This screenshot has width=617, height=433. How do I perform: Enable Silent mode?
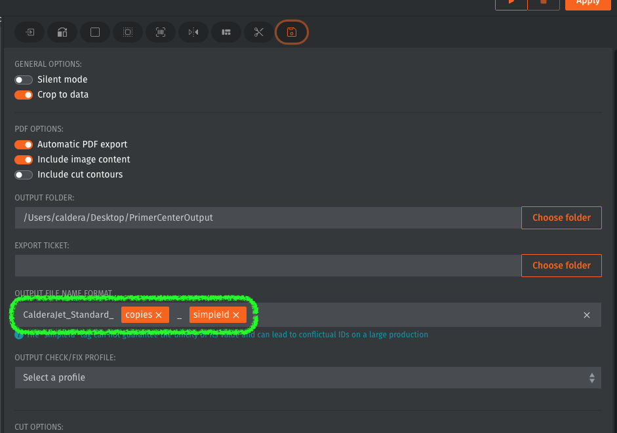coord(24,79)
